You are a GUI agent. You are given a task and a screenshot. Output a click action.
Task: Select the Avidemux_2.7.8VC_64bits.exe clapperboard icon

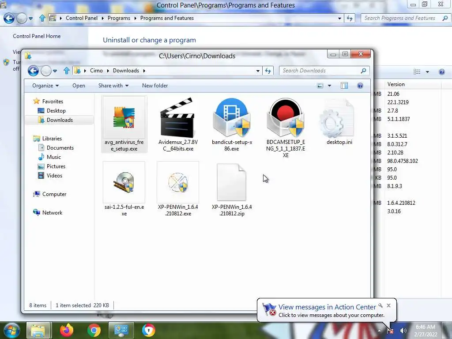tap(177, 117)
